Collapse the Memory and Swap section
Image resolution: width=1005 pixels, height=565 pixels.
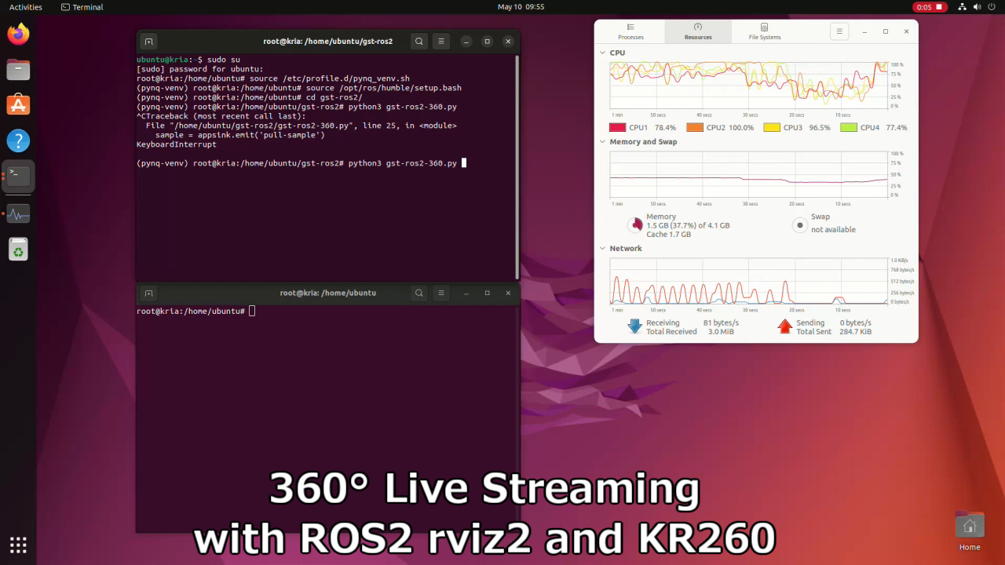602,142
